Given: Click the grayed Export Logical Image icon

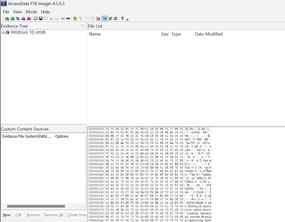Looking at the screenshot, I should tap(46, 18).
